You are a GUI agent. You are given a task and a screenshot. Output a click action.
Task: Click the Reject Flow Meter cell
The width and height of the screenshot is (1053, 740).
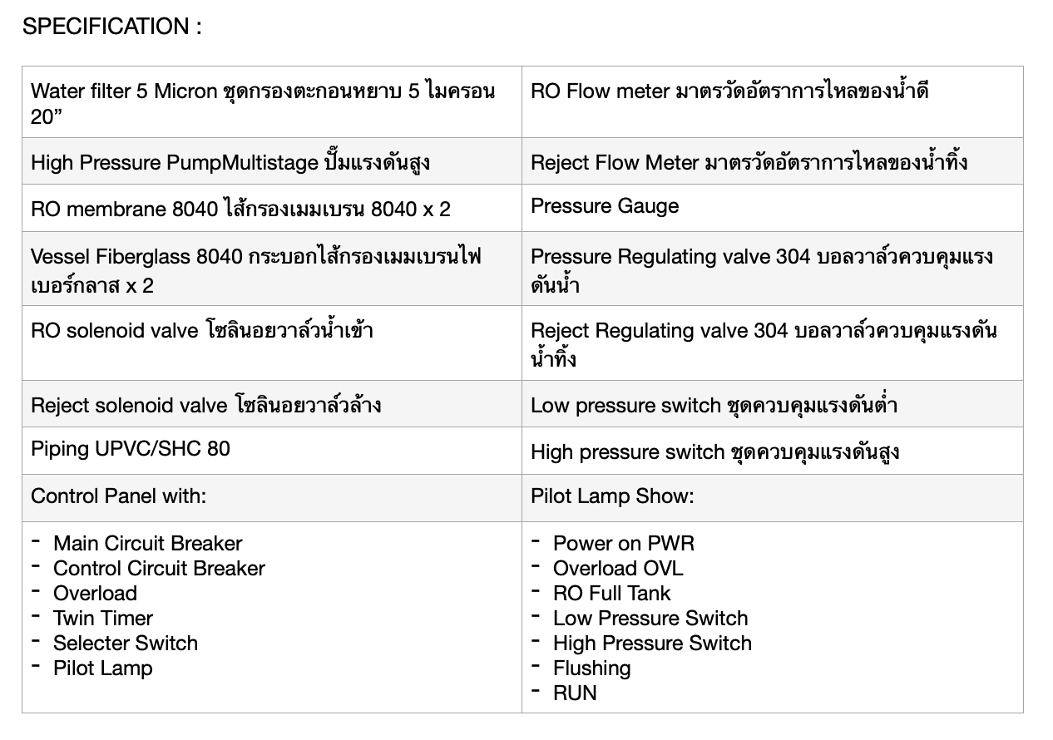coord(772,161)
